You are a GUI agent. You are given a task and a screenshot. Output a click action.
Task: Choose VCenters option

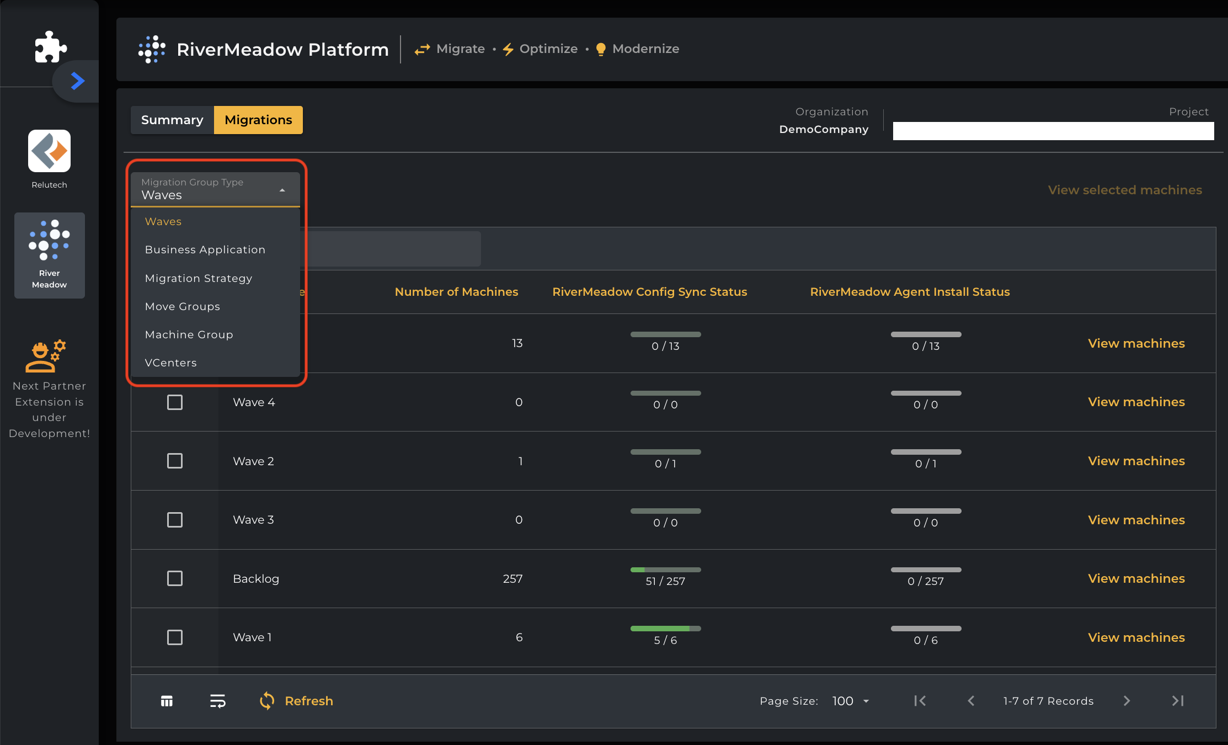click(x=215, y=363)
